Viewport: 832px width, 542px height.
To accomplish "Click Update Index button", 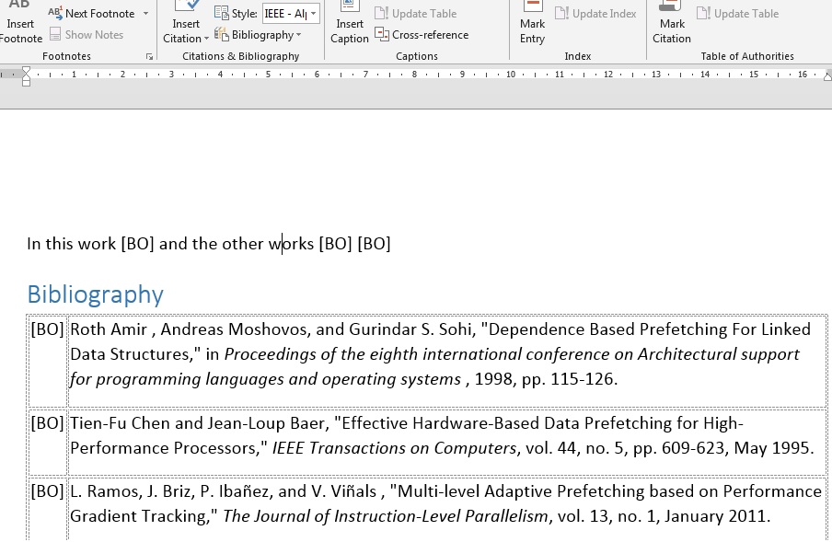I will 595,13.
